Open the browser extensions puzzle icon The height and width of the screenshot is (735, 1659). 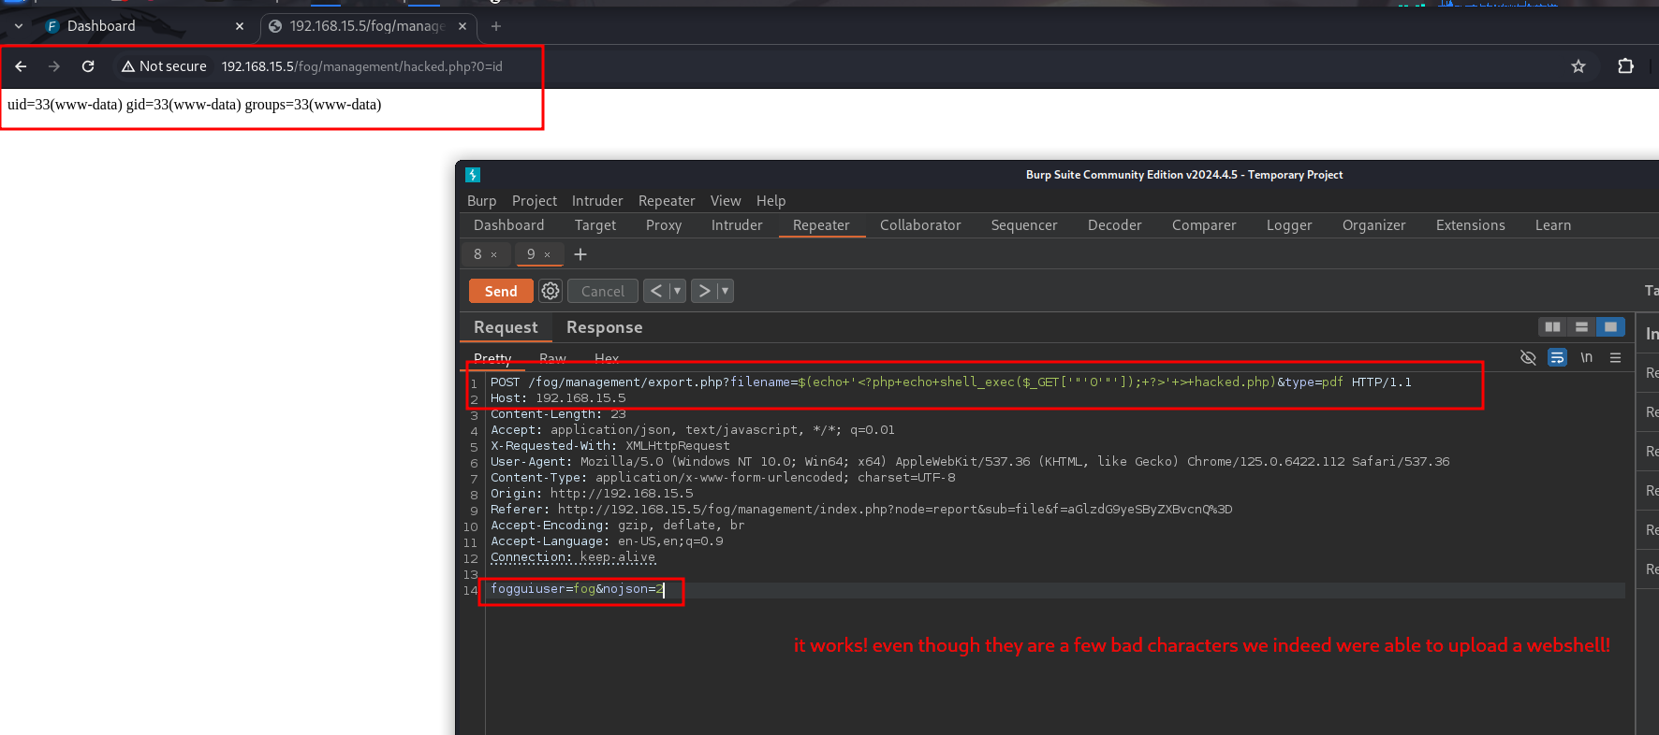pos(1625,66)
